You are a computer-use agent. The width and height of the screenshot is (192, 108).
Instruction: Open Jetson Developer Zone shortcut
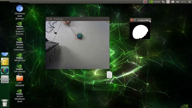point(19,96)
